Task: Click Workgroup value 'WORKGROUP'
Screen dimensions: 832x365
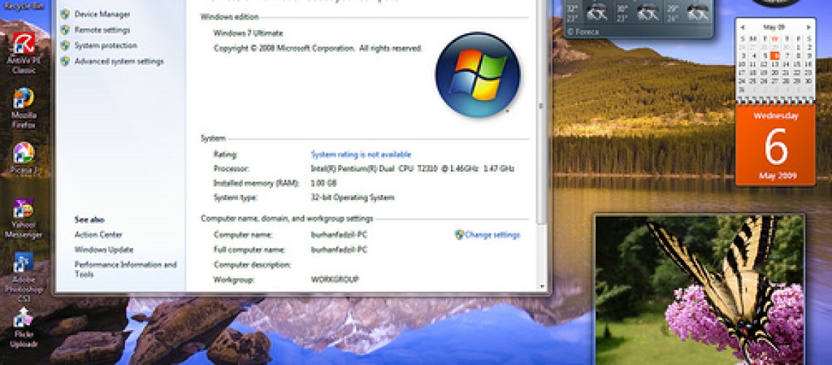Action: [335, 279]
